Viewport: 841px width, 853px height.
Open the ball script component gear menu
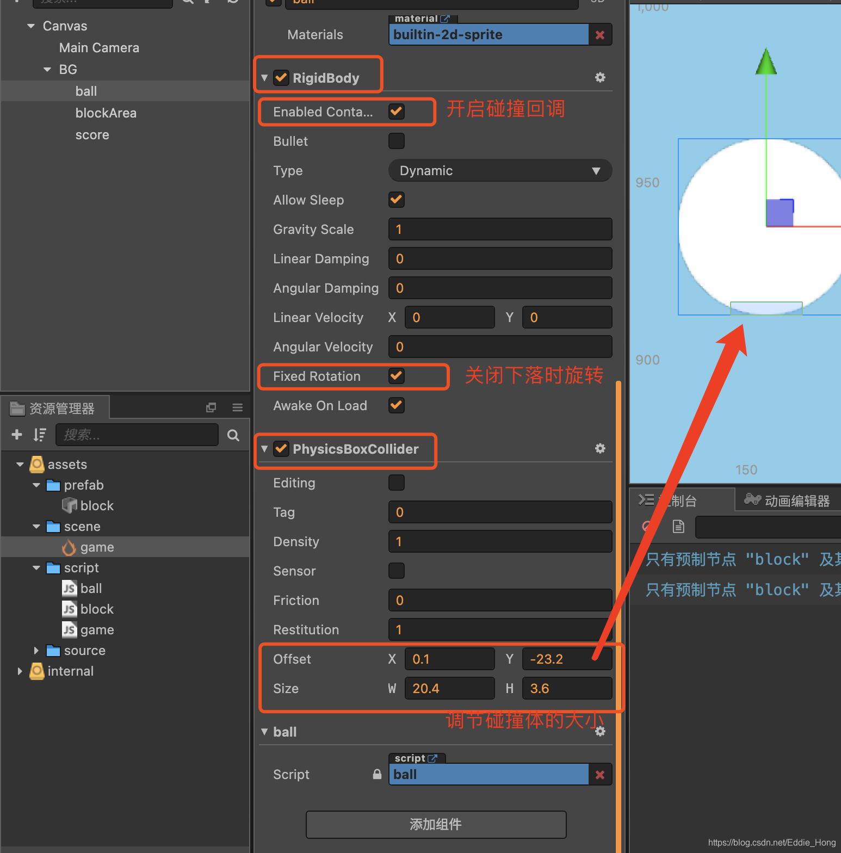(x=600, y=732)
